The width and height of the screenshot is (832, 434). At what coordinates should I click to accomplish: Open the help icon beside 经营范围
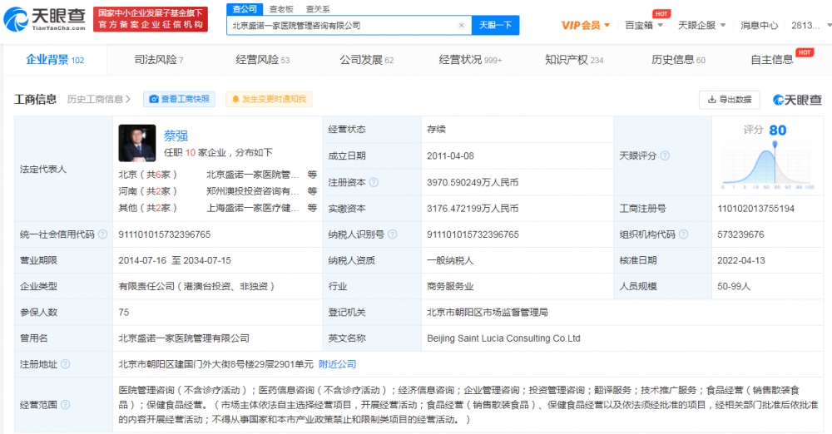(65, 405)
